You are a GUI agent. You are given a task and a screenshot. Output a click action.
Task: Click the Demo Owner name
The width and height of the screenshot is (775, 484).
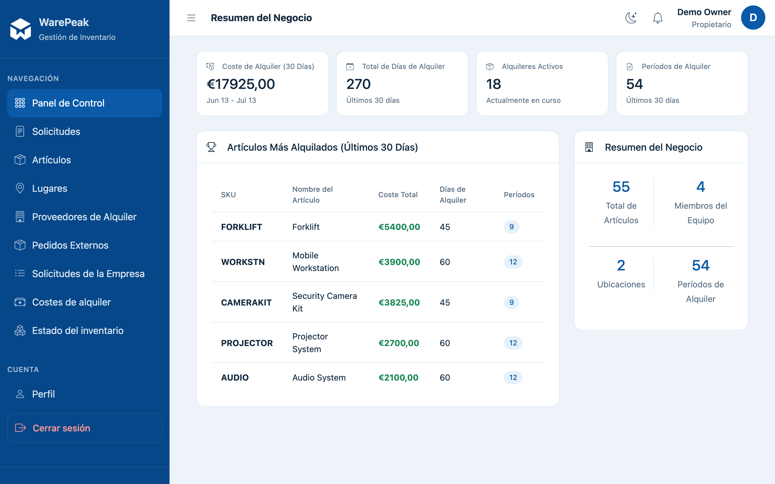pyautogui.click(x=704, y=12)
